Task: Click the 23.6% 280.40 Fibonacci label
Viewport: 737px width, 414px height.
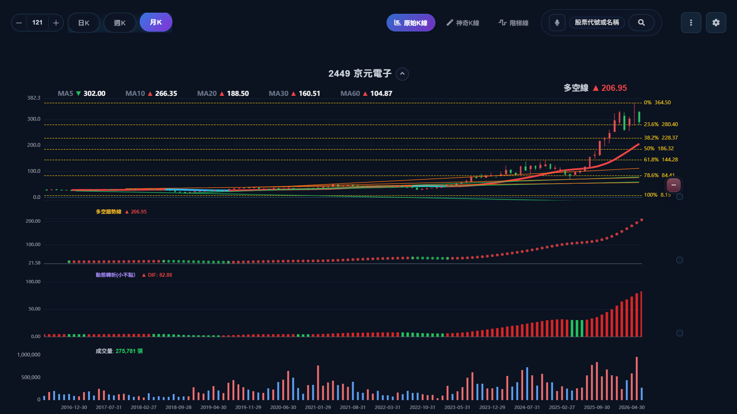Action: [x=661, y=124]
